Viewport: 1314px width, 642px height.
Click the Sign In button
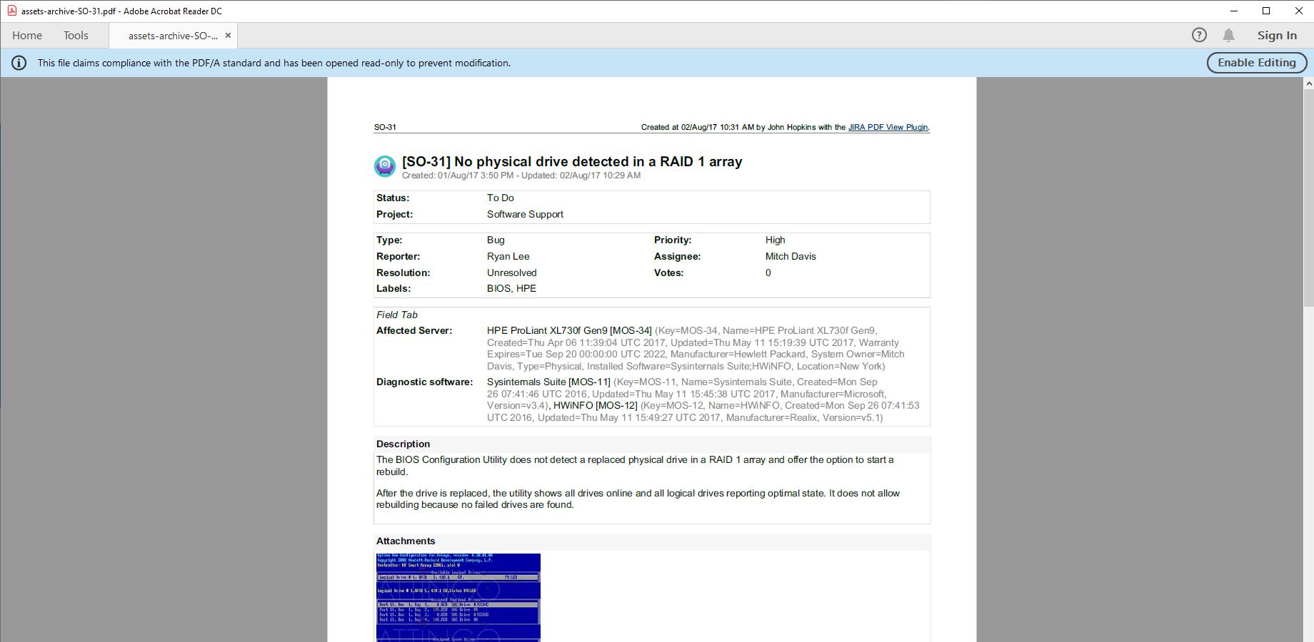pos(1277,35)
